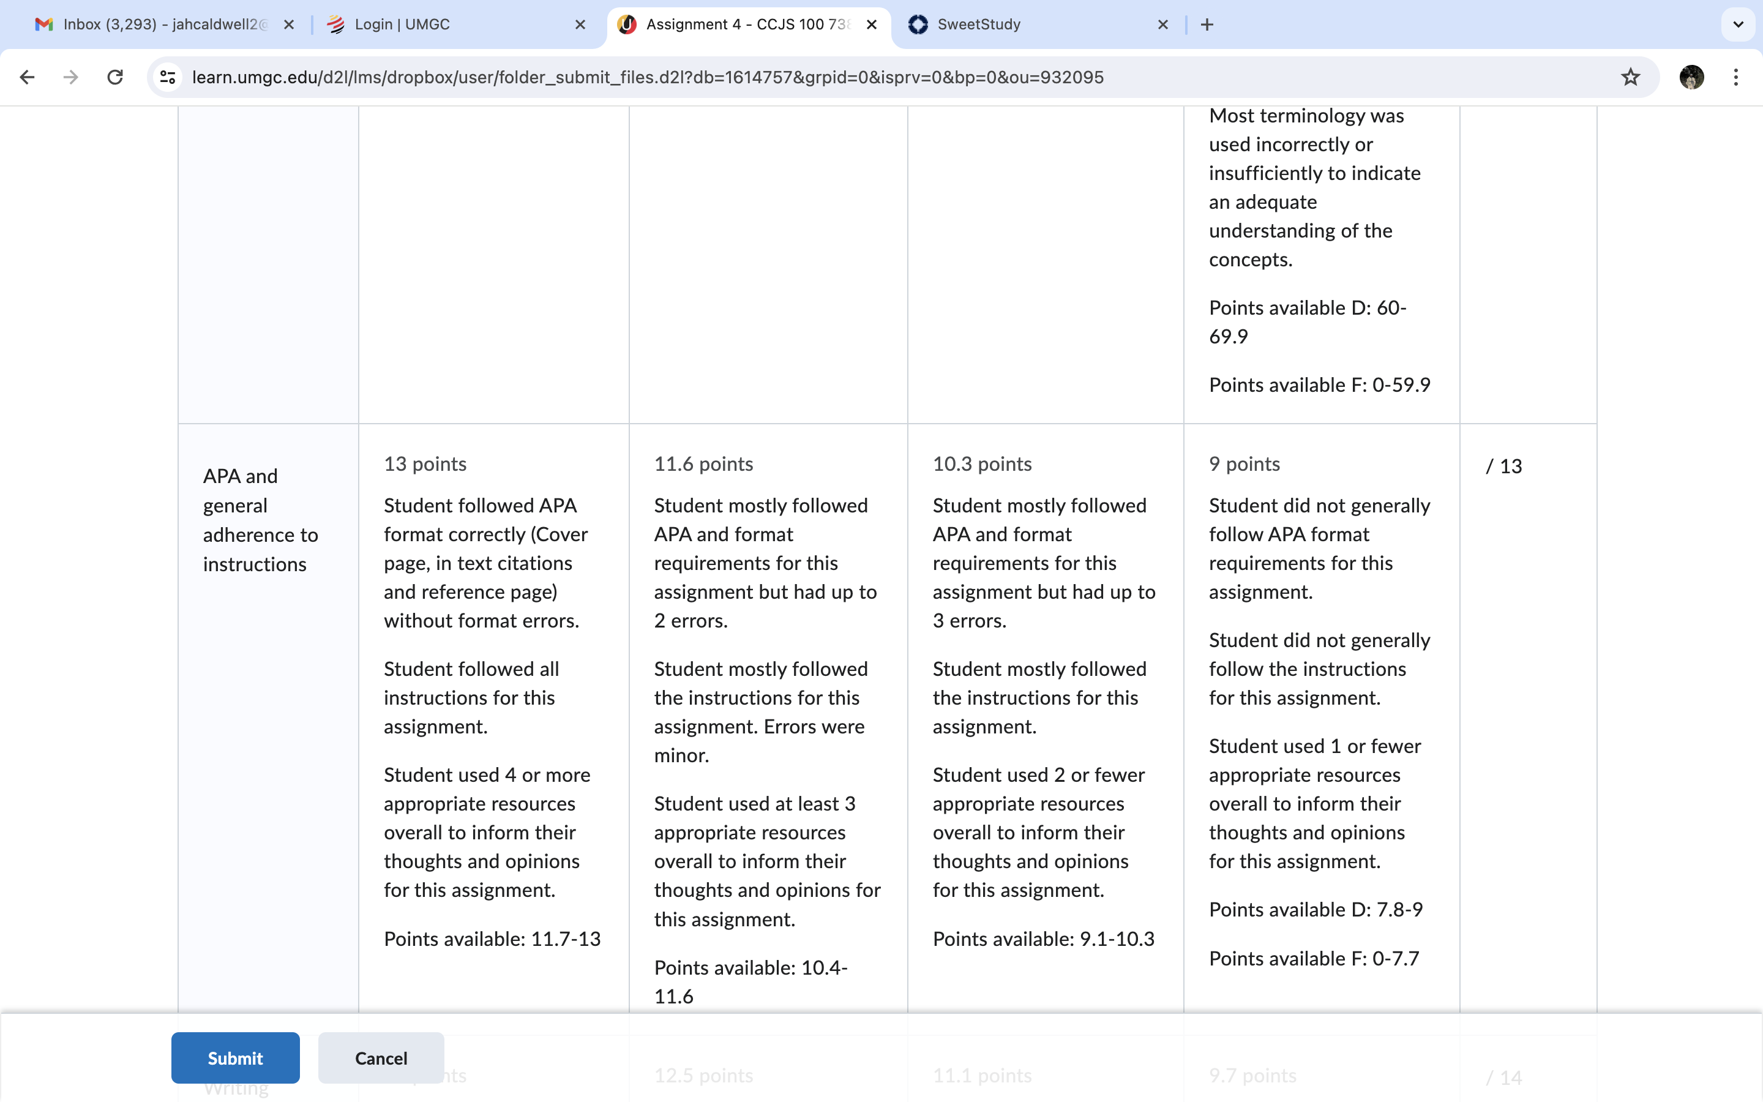Viewport: 1763px width, 1102px height.
Task: Select the 10.3 points rubric level heading
Action: pyautogui.click(x=982, y=464)
